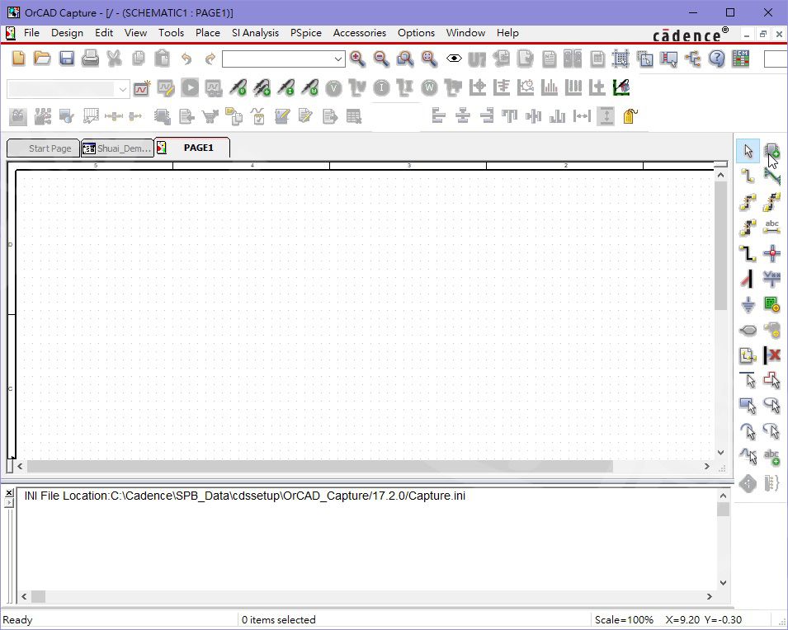
Task: Choose the Place Net Alias tool
Action: [x=772, y=227]
